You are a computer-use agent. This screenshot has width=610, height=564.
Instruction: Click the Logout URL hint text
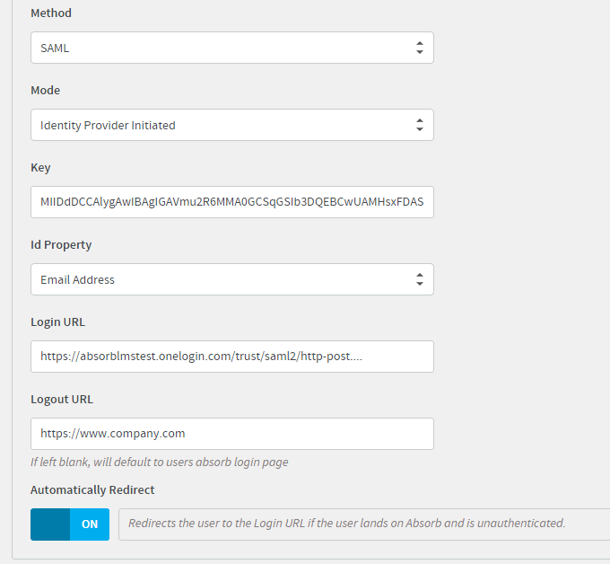point(160,462)
